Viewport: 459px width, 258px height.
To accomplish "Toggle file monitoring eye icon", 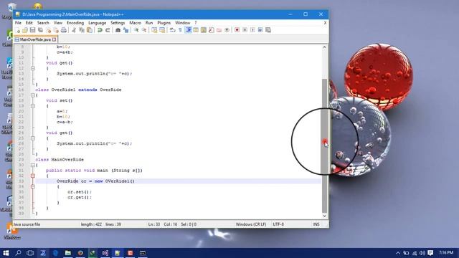I will (x=227, y=30).
